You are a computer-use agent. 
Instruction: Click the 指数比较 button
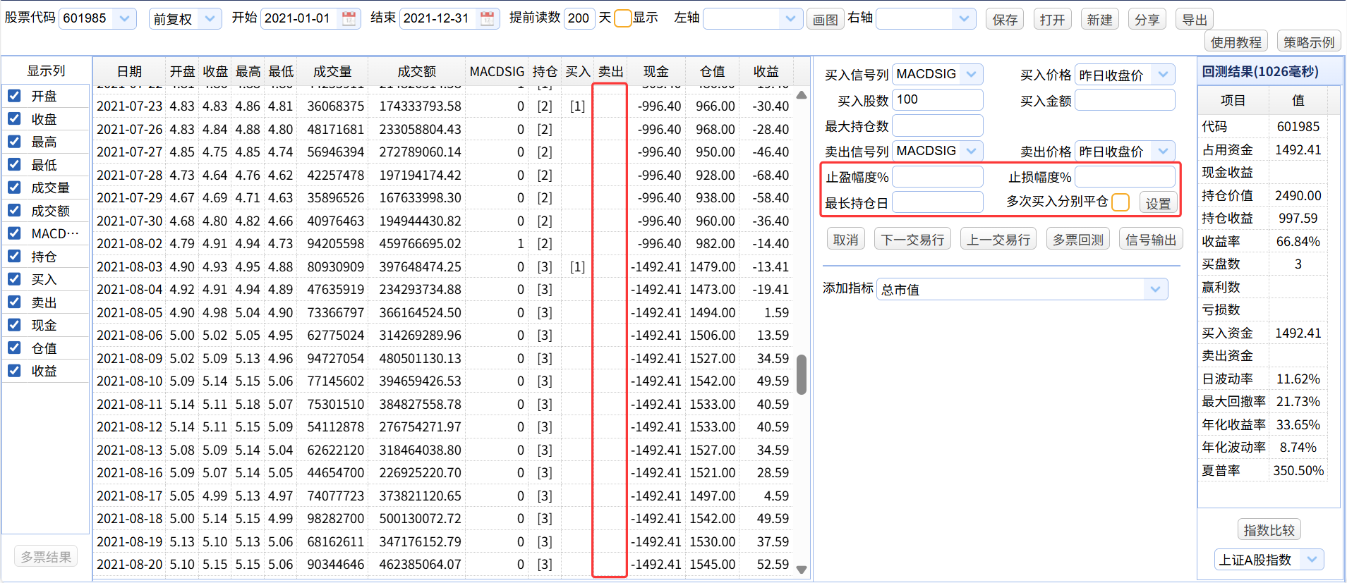point(1269,530)
